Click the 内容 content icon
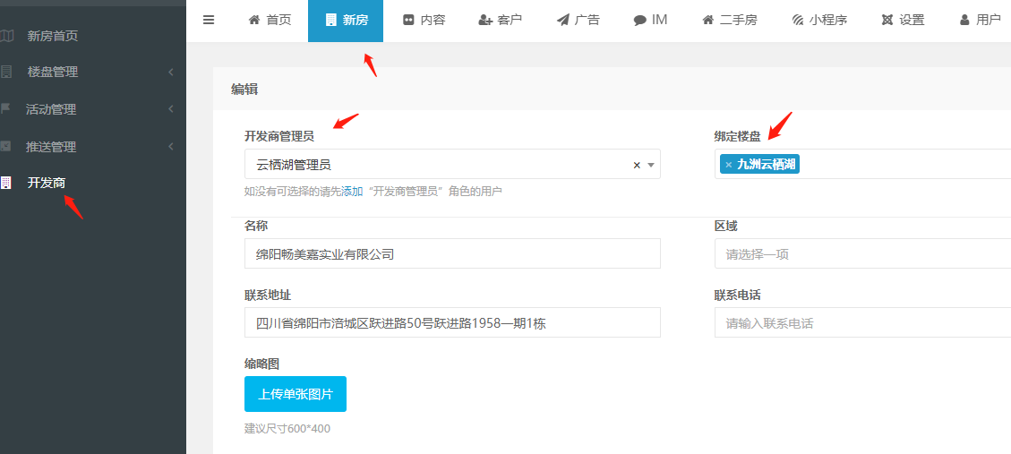Screen dimensions: 1011x454 408,20
